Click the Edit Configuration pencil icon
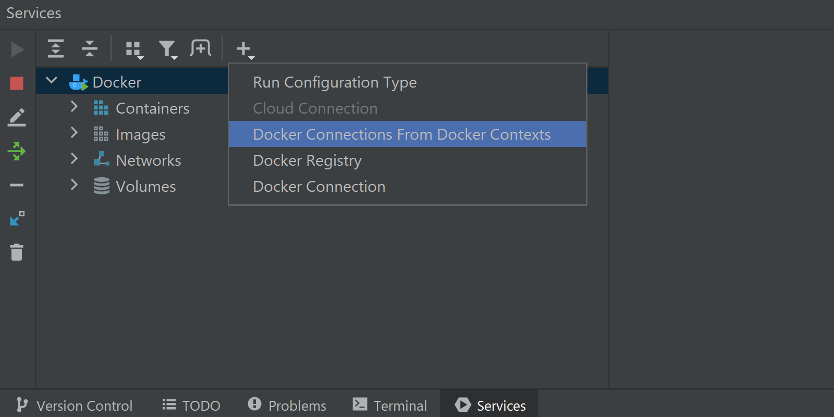The height and width of the screenshot is (417, 834). coord(17,117)
